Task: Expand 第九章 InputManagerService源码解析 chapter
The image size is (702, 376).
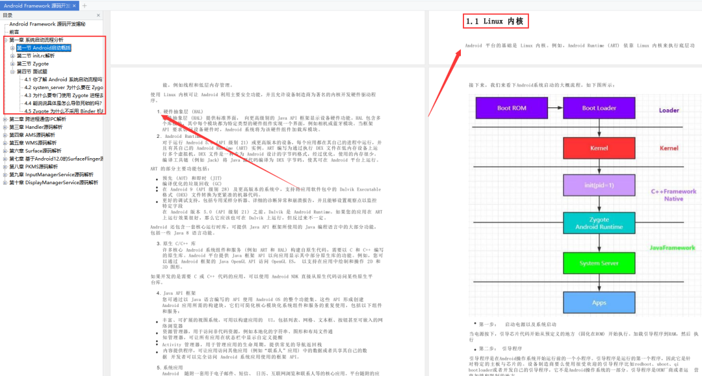Action: 5,175
